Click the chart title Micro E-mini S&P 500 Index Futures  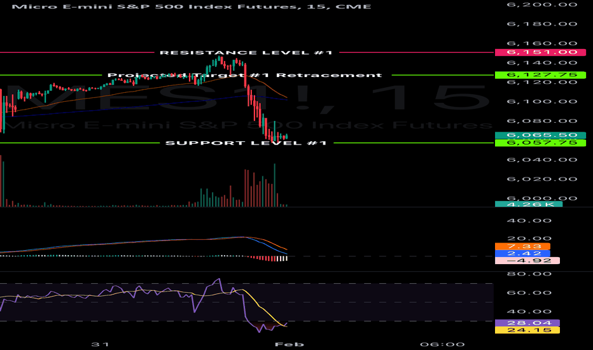[192, 6]
